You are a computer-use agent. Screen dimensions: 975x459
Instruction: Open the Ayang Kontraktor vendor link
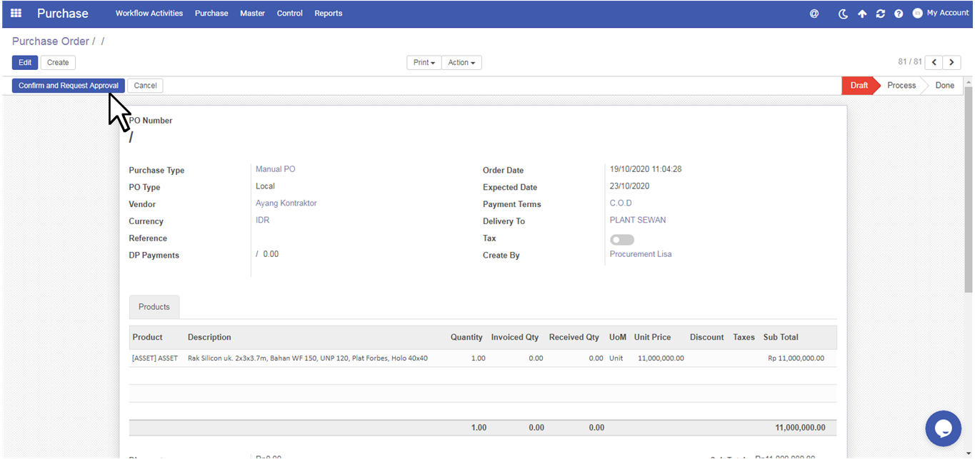[286, 203]
